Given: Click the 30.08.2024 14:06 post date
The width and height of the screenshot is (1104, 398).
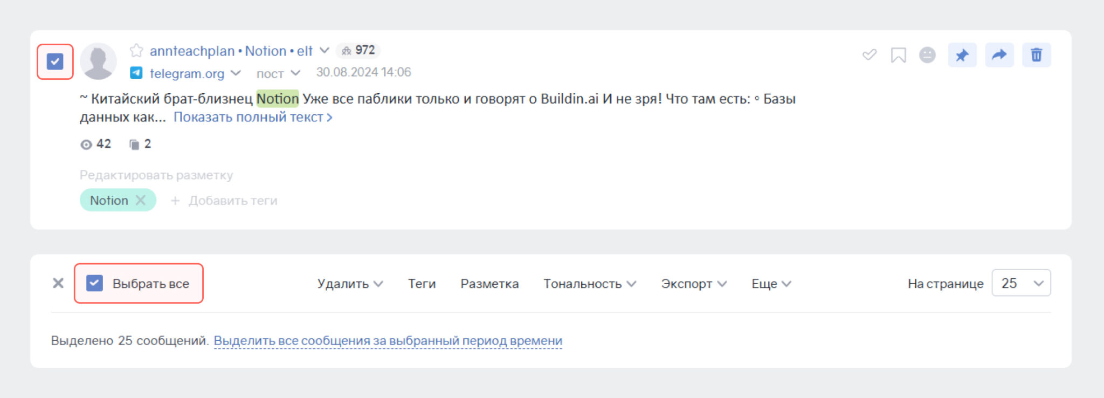Looking at the screenshot, I should coord(363,72).
